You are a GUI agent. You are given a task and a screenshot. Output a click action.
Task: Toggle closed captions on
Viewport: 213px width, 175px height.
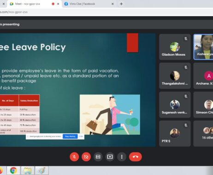pos(98,157)
